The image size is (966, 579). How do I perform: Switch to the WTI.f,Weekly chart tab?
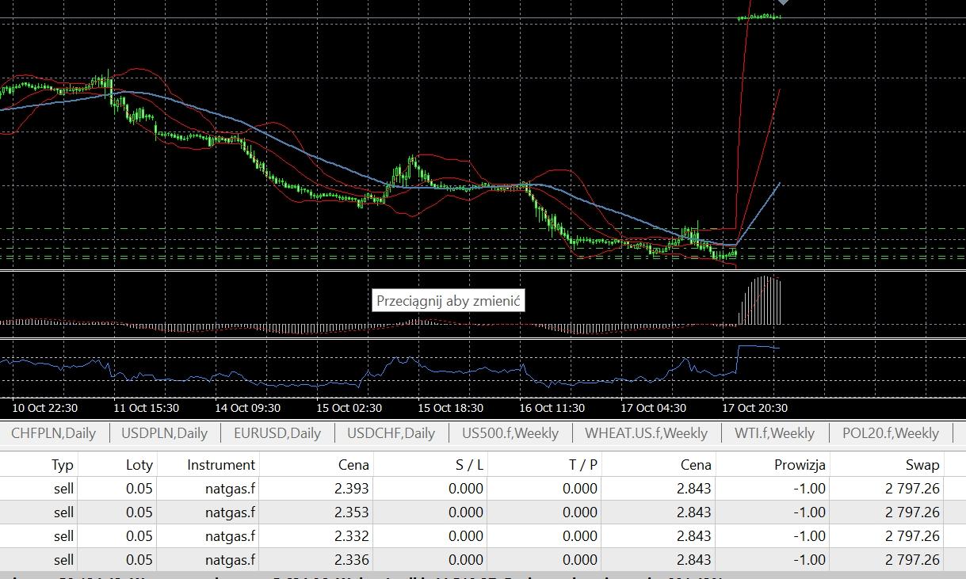(x=774, y=433)
